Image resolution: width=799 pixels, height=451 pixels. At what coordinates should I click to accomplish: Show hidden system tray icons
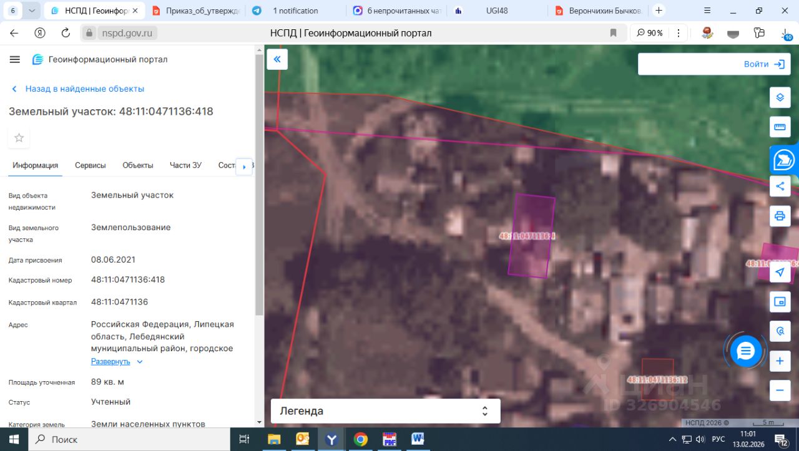coord(672,439)
